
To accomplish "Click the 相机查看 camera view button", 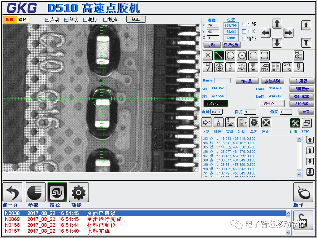I will pyautogui.click(x=302, y=89).
